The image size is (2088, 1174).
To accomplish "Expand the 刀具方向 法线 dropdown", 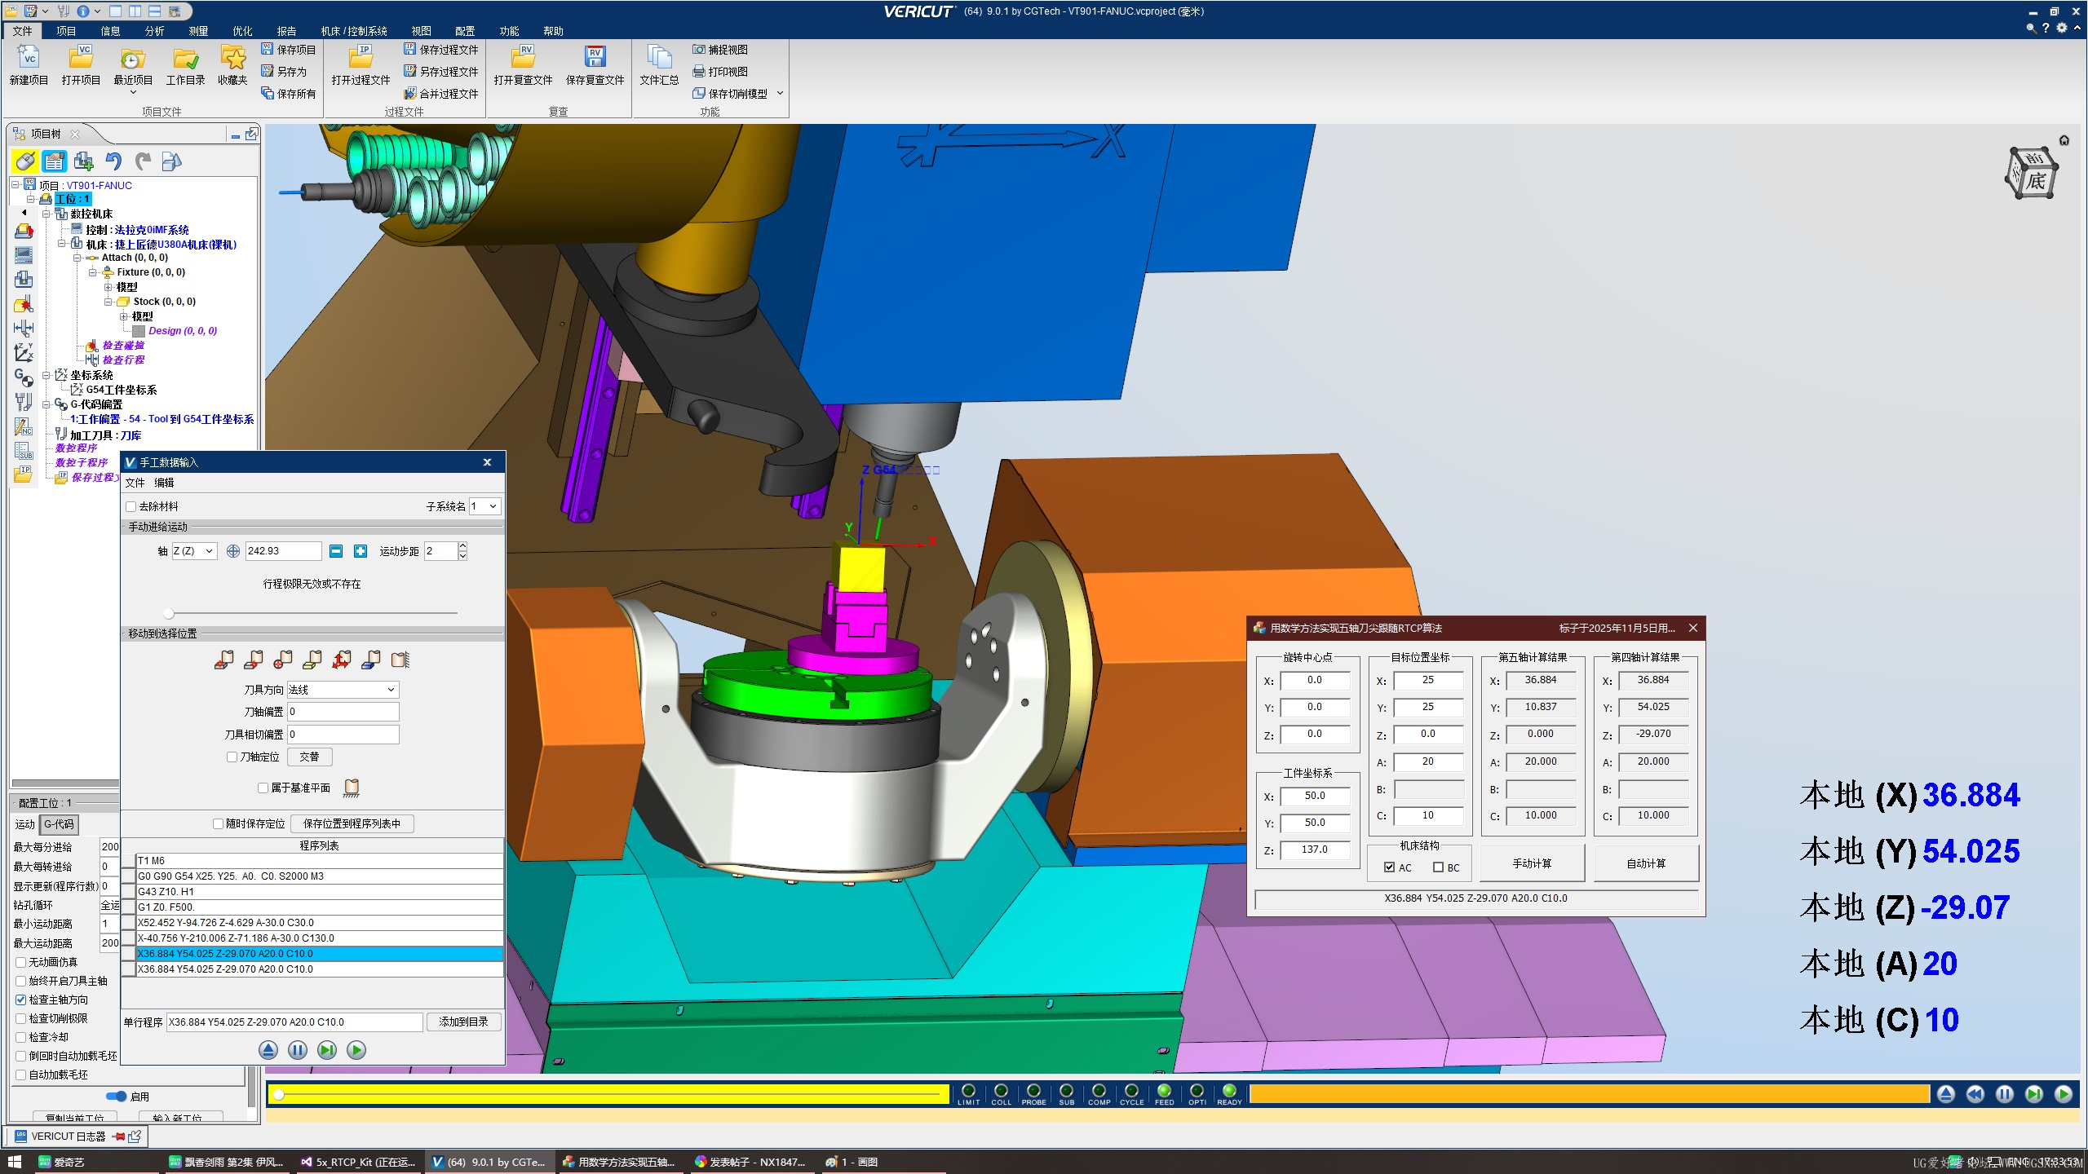I will coord(343,690).
